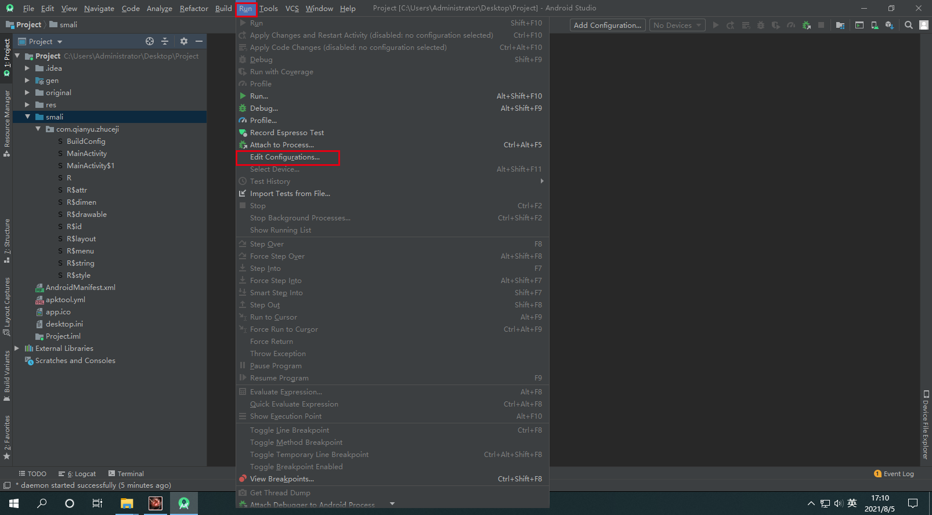Click the Run app toolbar icon
932x515 pixels.
click(x=716, y=25)
